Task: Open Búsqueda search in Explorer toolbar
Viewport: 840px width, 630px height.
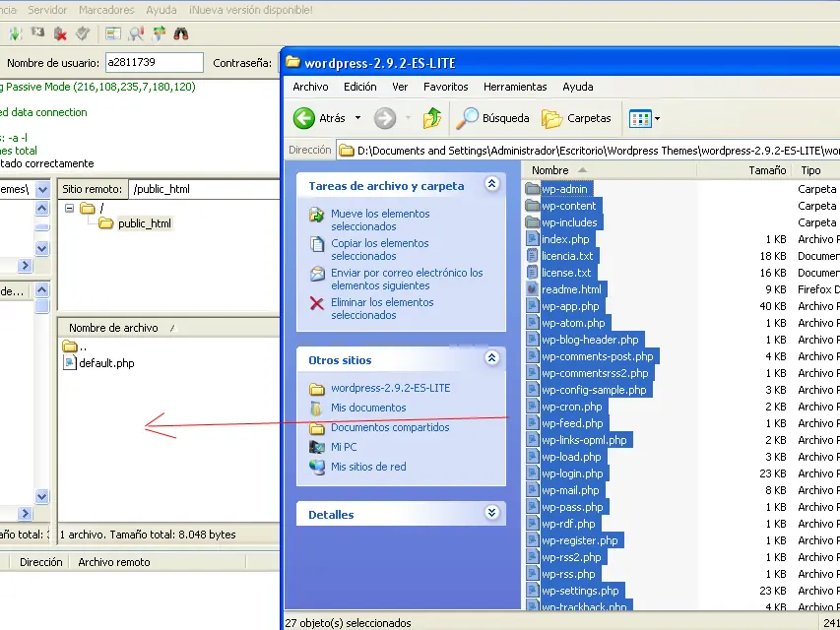Action: tap(492, 118)
